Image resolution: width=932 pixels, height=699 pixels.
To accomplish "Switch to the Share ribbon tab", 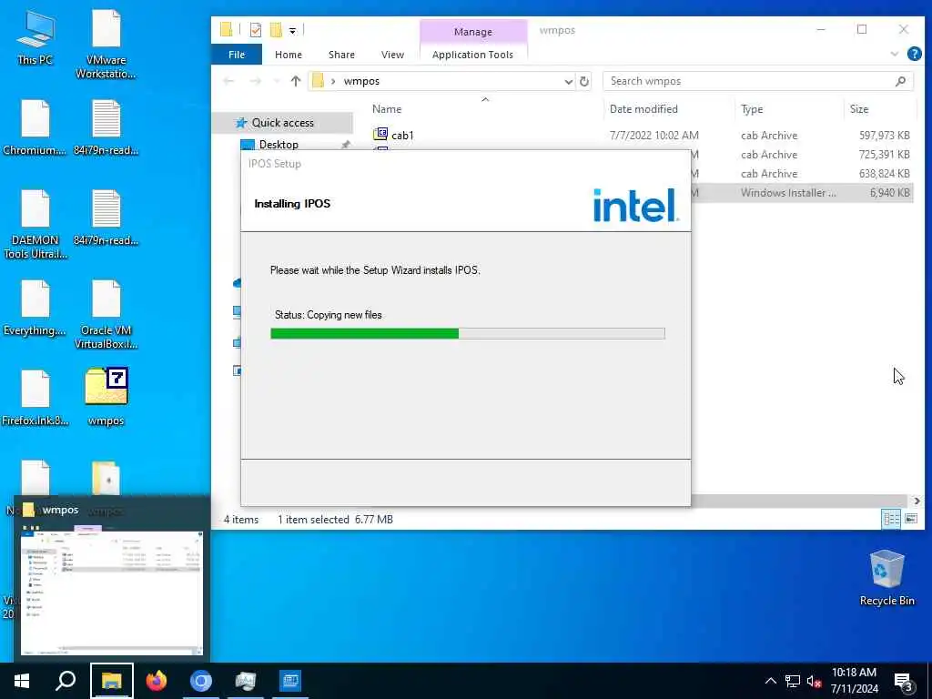I will [x=341, y=54].
